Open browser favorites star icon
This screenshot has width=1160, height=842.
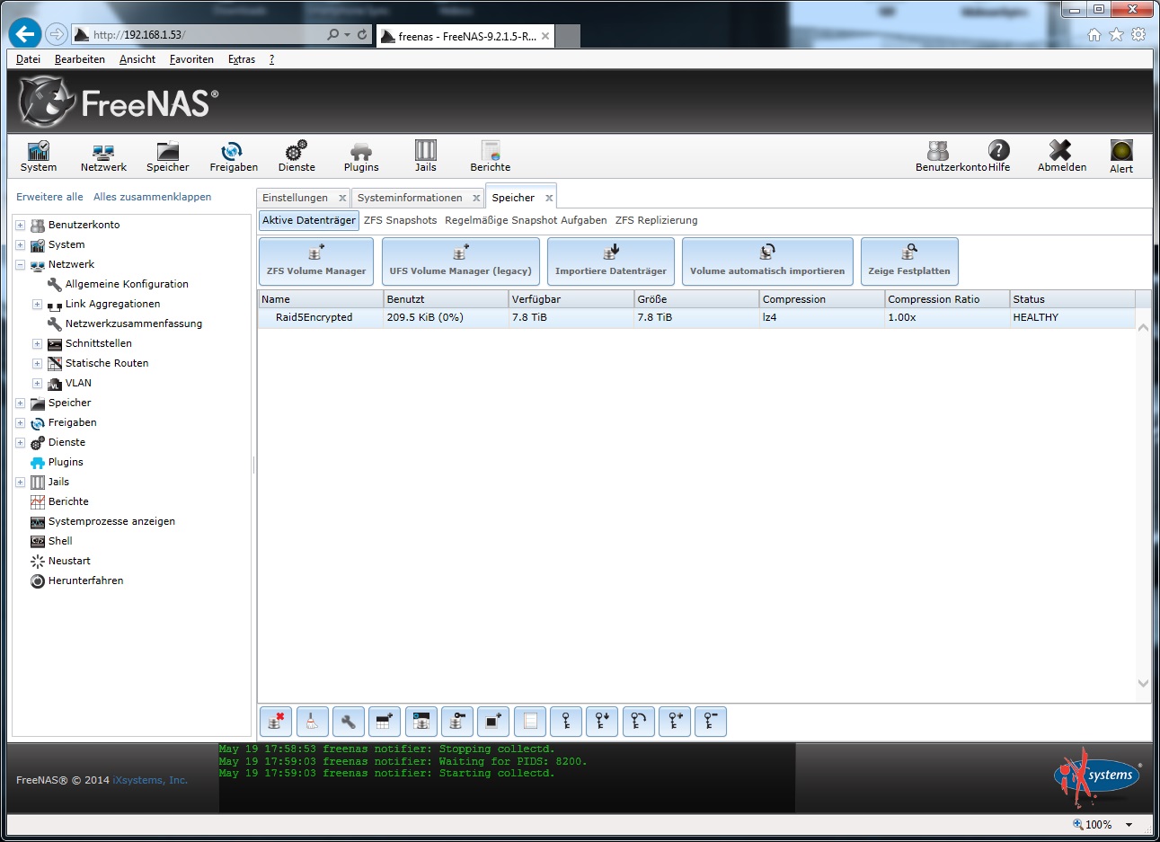pyautogui.click(x=1116, y=34)
